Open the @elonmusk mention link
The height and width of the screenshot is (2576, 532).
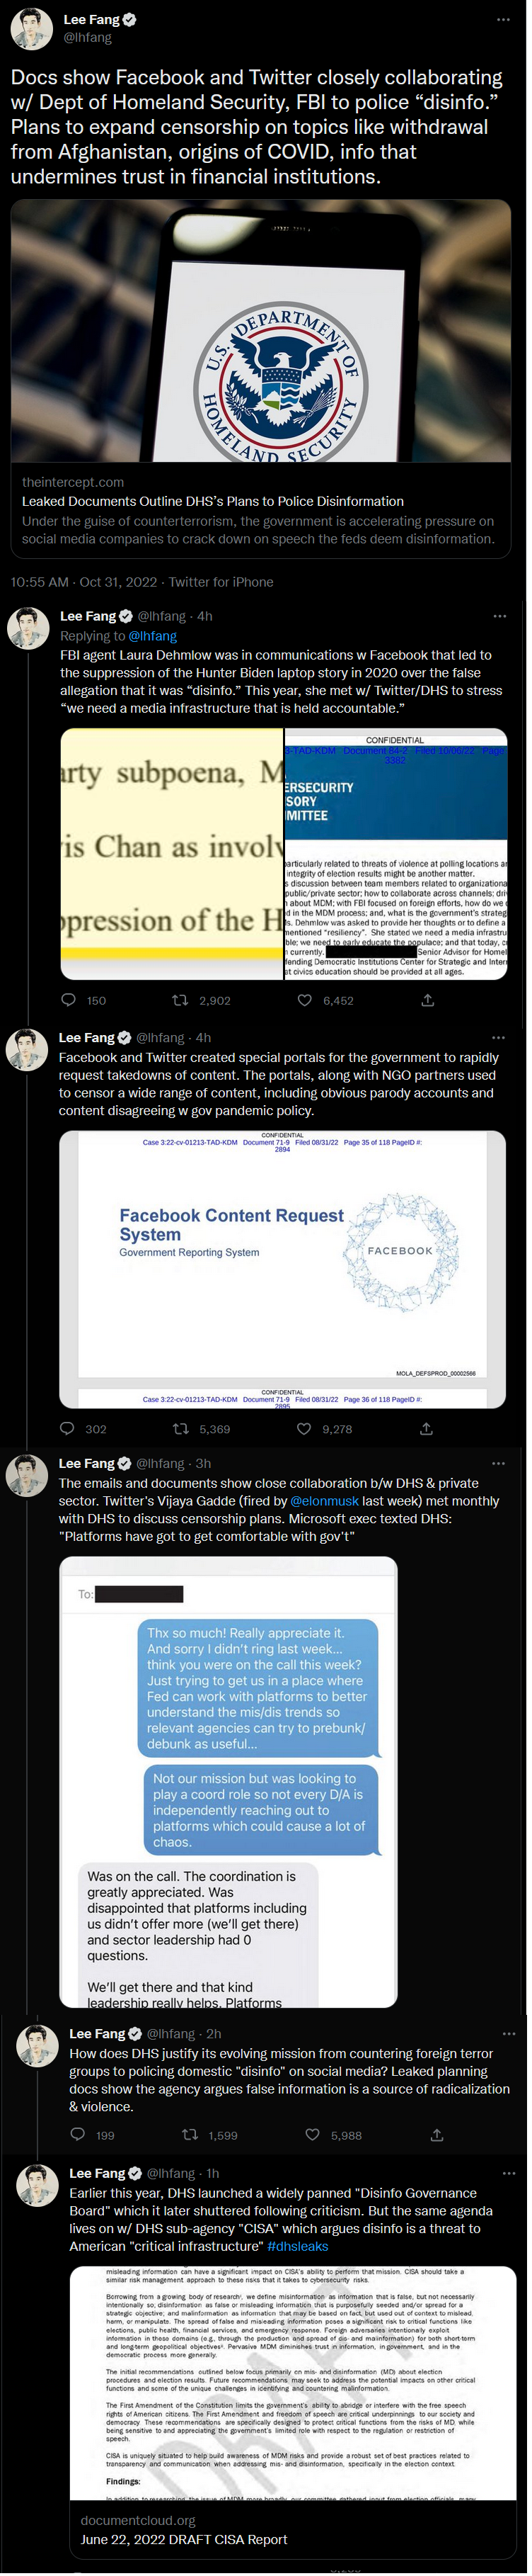[325, 1500]
